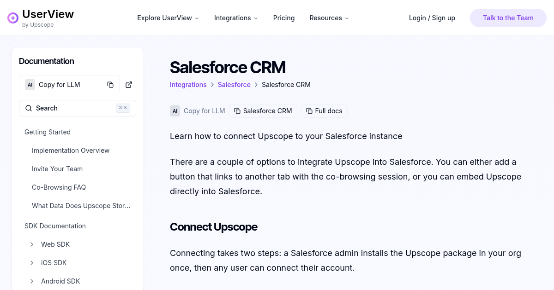
Task: Click the UserView by Upscope brand name
Action: point(48,18)
